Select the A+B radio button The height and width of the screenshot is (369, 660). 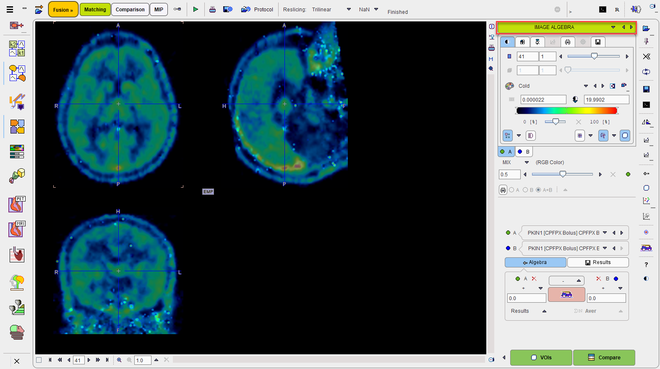click(x=538, y=190)
